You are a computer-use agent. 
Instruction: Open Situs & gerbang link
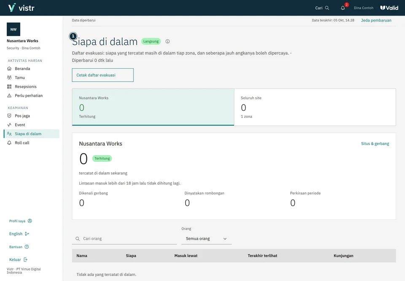pyautogui.click(x=375, y=144)
